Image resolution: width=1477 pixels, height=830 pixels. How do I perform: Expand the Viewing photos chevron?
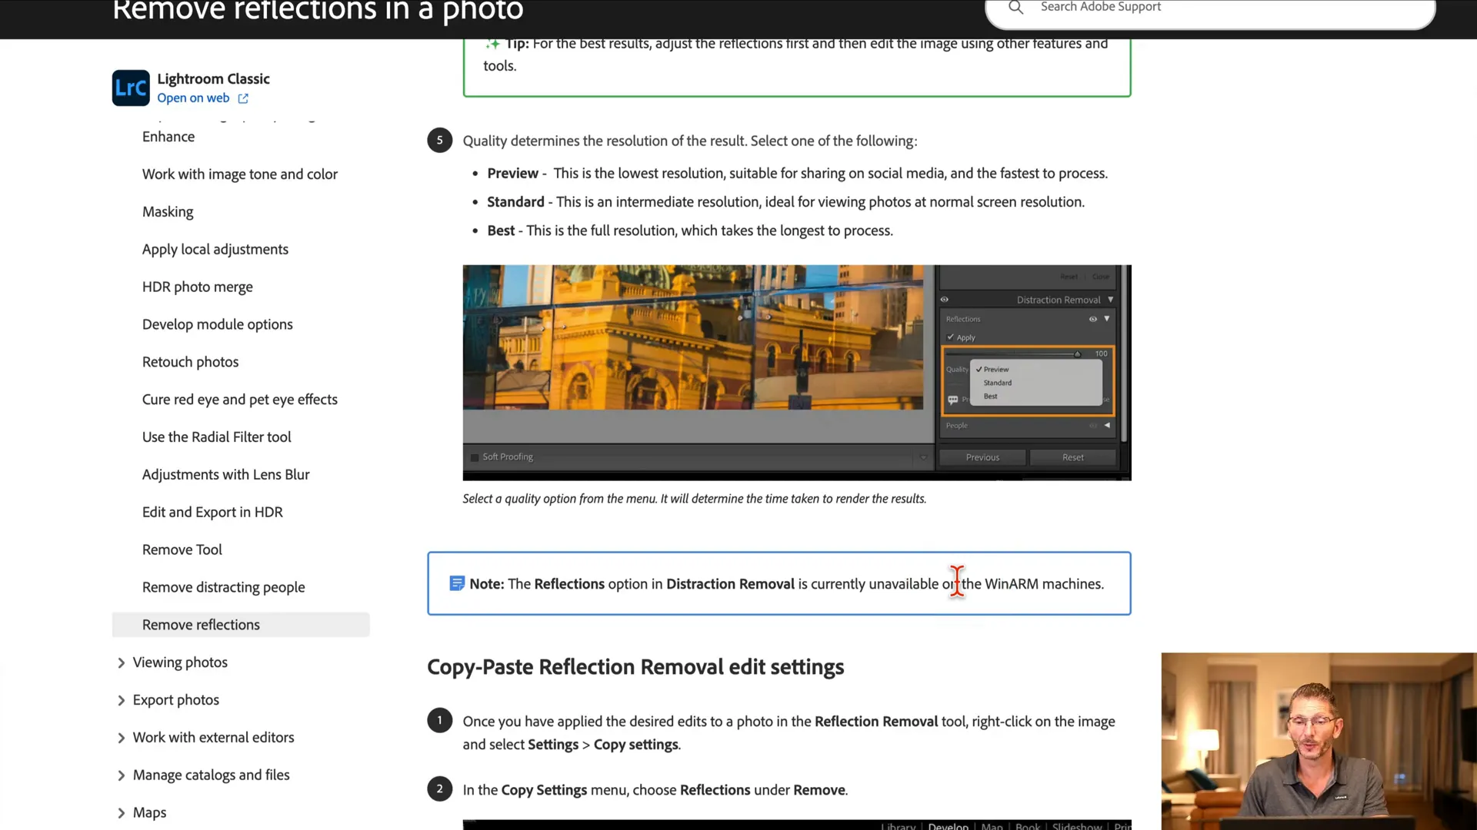[121, 663]
